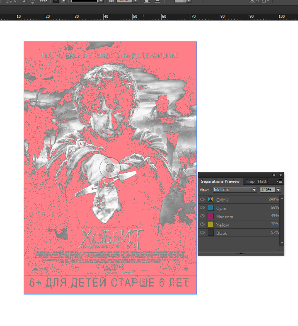Viewport: 298px width, 326px height.
Task: Click the Magenta 49% readout
Action: coord(275,216)
